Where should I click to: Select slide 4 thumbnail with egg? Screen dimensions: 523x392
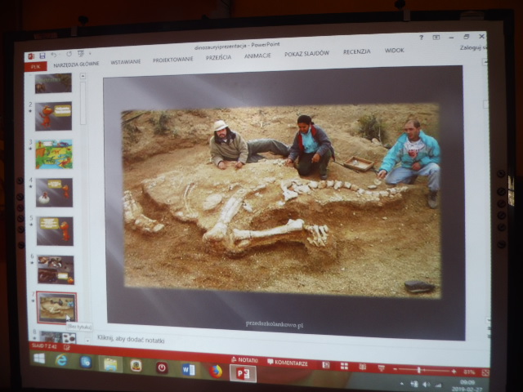click(x=55, y=193)
